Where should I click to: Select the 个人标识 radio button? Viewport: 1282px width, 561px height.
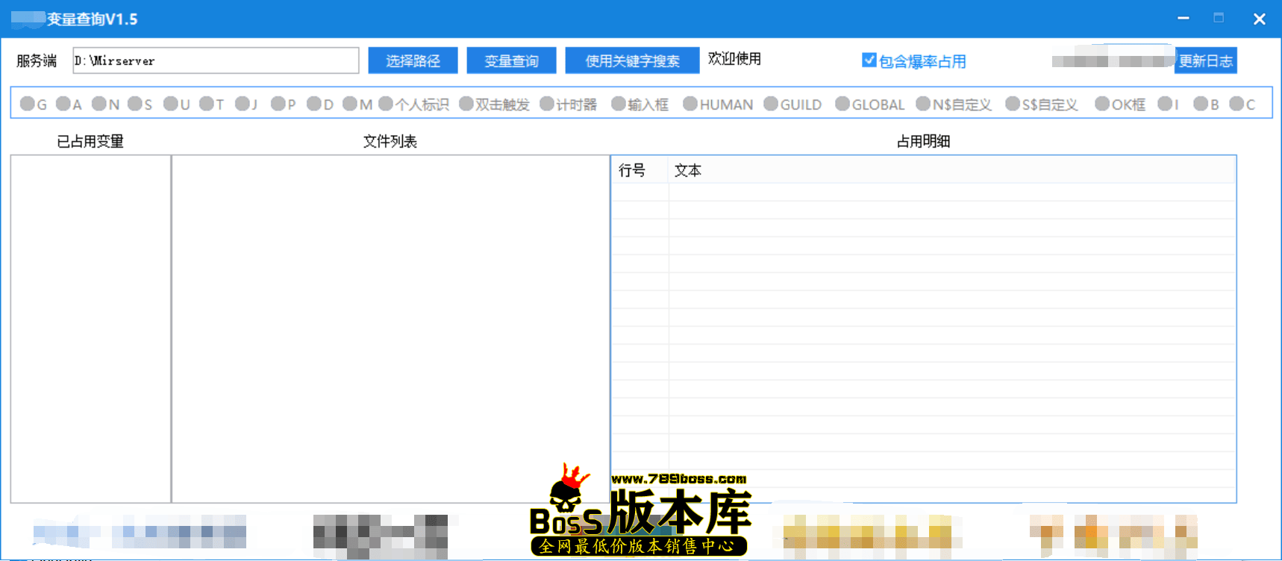[x=386, y=104]
